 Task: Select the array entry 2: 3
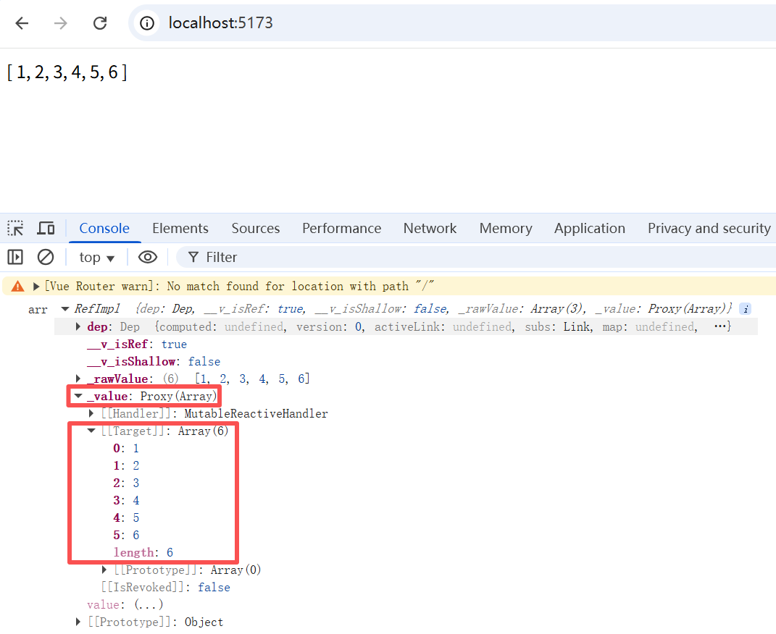click(126, 483)
